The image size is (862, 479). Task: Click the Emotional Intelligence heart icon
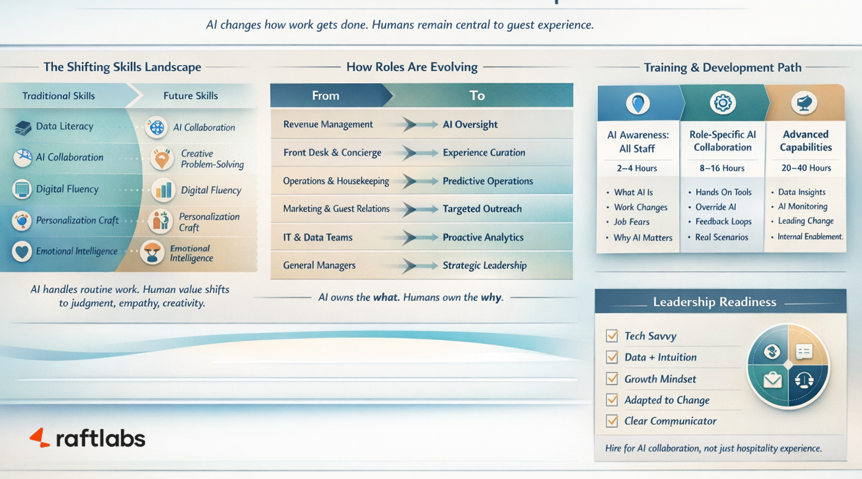click(22, 252)
